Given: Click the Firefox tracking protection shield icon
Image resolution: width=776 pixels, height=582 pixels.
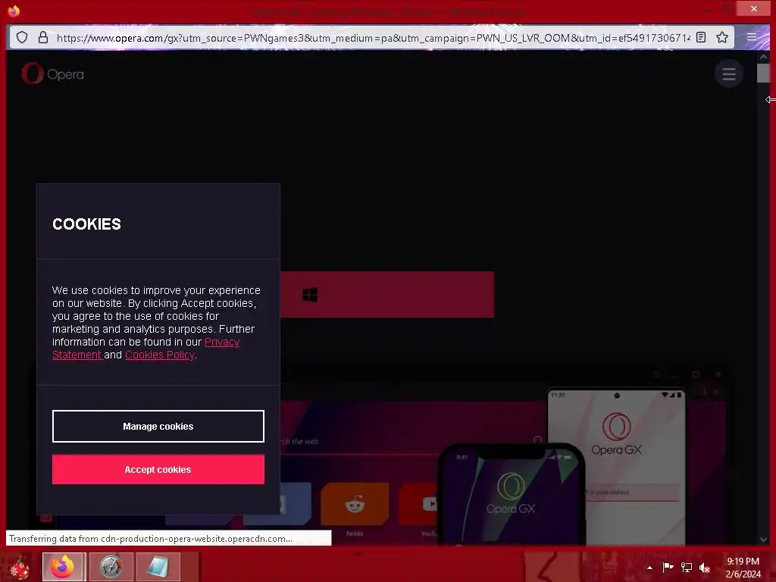Looking at the screenshot, I should pos(22,38).
